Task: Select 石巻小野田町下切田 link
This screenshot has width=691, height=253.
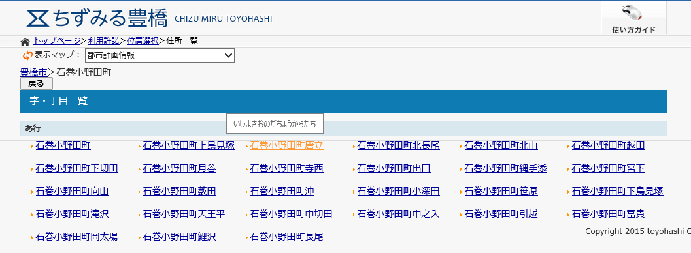Action: click(x=76, y=168)
